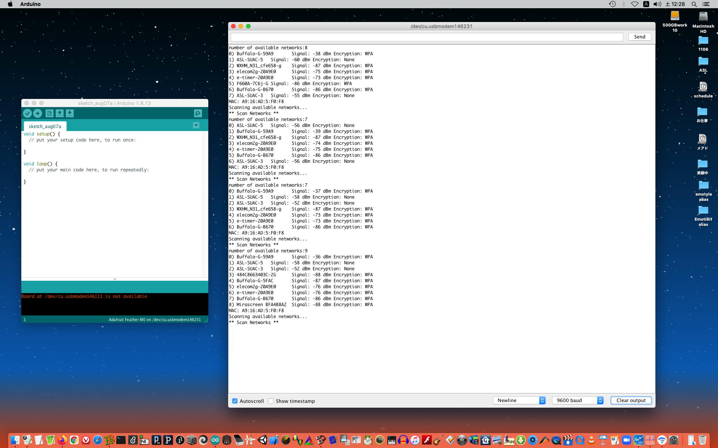Viewport: 718px width, 448px height.
Task: Click the Clear output button
Action: pos(631,400)
